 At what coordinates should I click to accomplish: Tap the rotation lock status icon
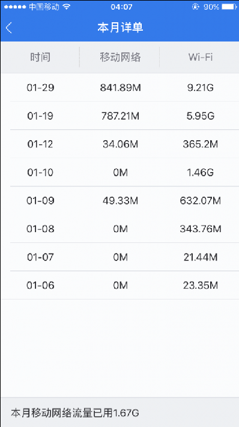pos(196,7)
